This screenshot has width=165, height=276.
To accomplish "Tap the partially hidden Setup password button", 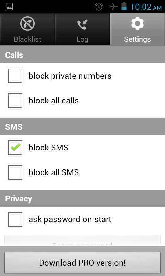I will pos(82,240).
